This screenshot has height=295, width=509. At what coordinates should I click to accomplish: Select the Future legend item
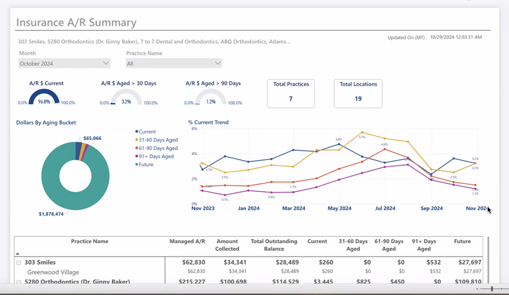[x=144, y=164]
